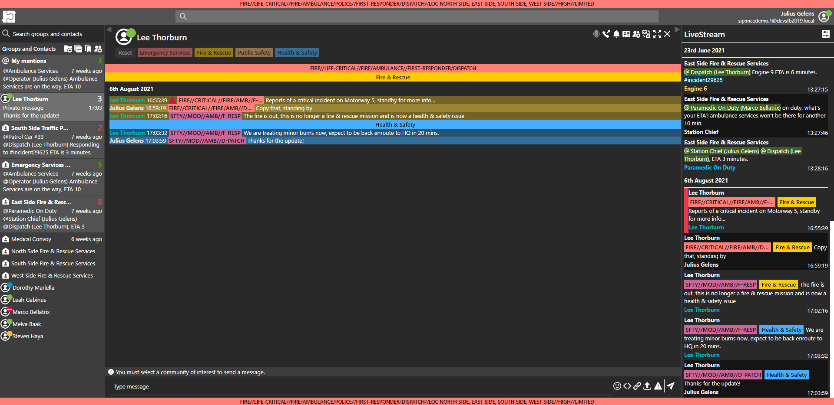Click #incident29625 link in LiveStream
The width and height of the screenshot is (834, 405).
tap(703, 80)
